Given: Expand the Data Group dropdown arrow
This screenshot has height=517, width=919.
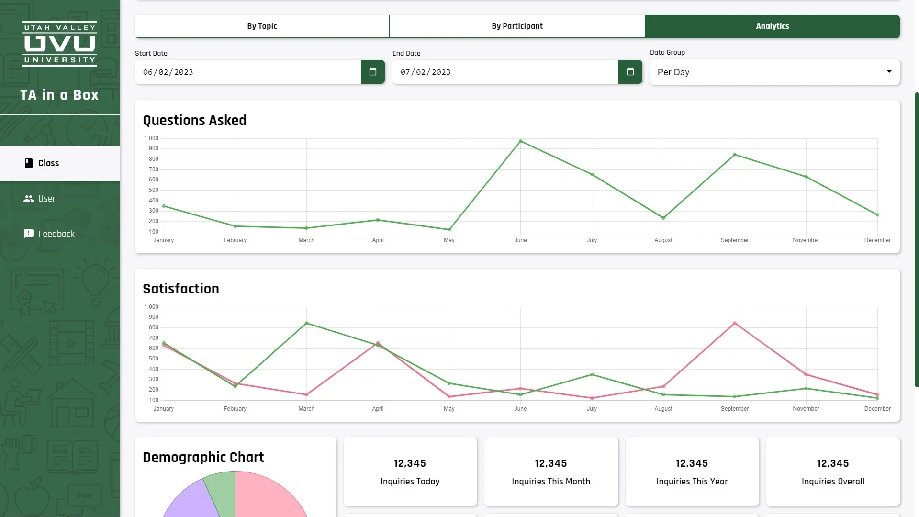Looking at the screenshot, I should 889,72.
